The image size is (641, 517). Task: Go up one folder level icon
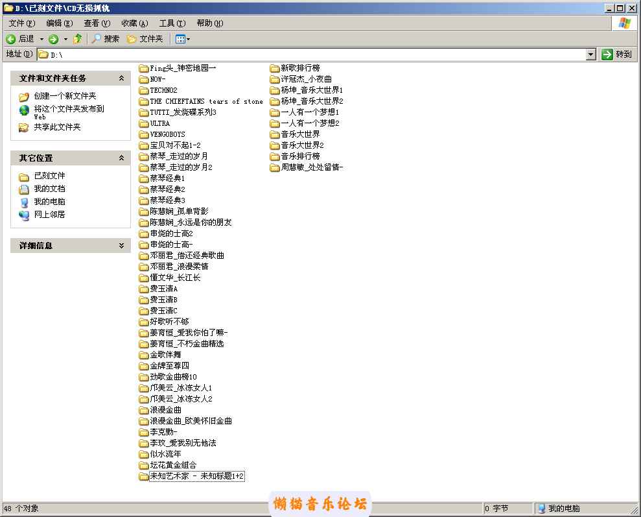[x=78, y=39]
